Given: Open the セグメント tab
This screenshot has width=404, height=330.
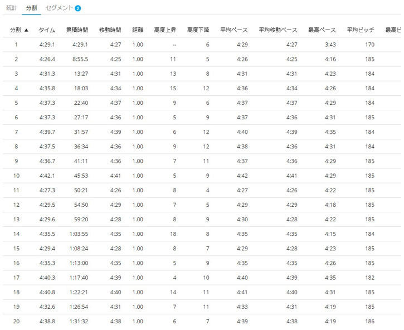Looking at the screenshot, I should (59, 8).
